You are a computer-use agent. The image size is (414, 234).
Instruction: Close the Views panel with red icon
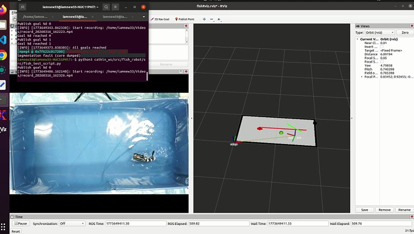click(x=411, y=26)
